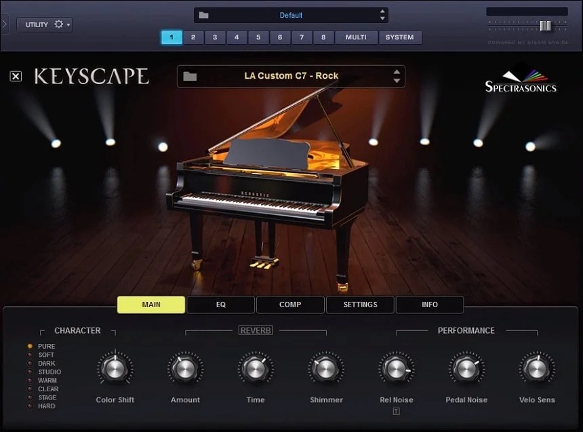Image resolution: width=583 pixels, height=432 pixels.
Task: Open the Default multi selector arrows
Action: (x=384, y=14)
